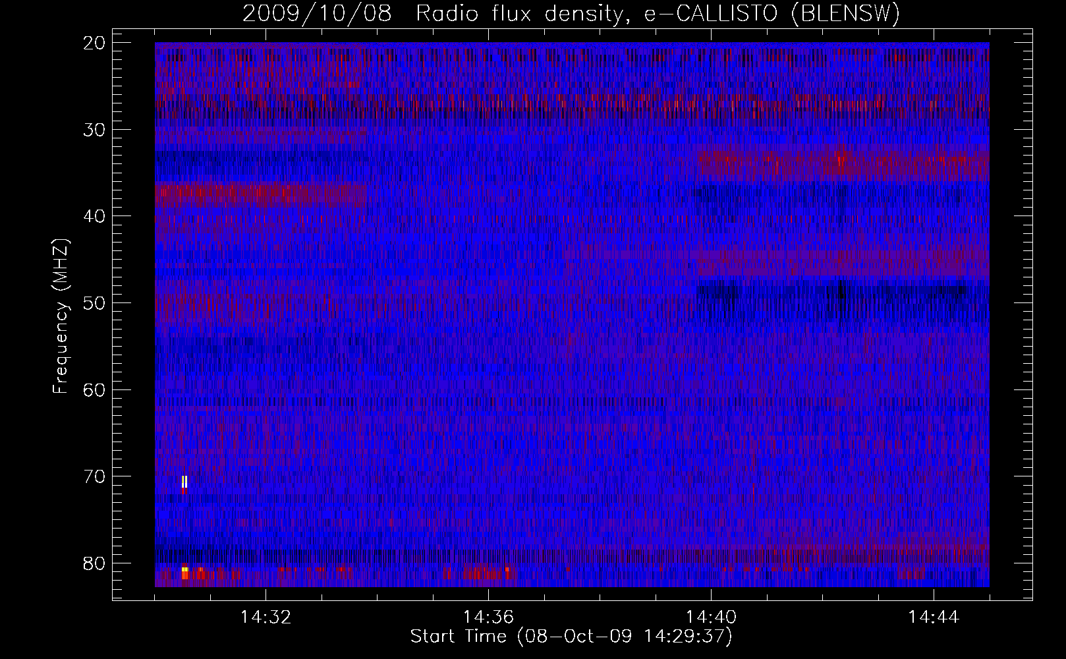Click the 70 frequency tick label
Viewport: 1066px width, 659px height.
point(95,476)
